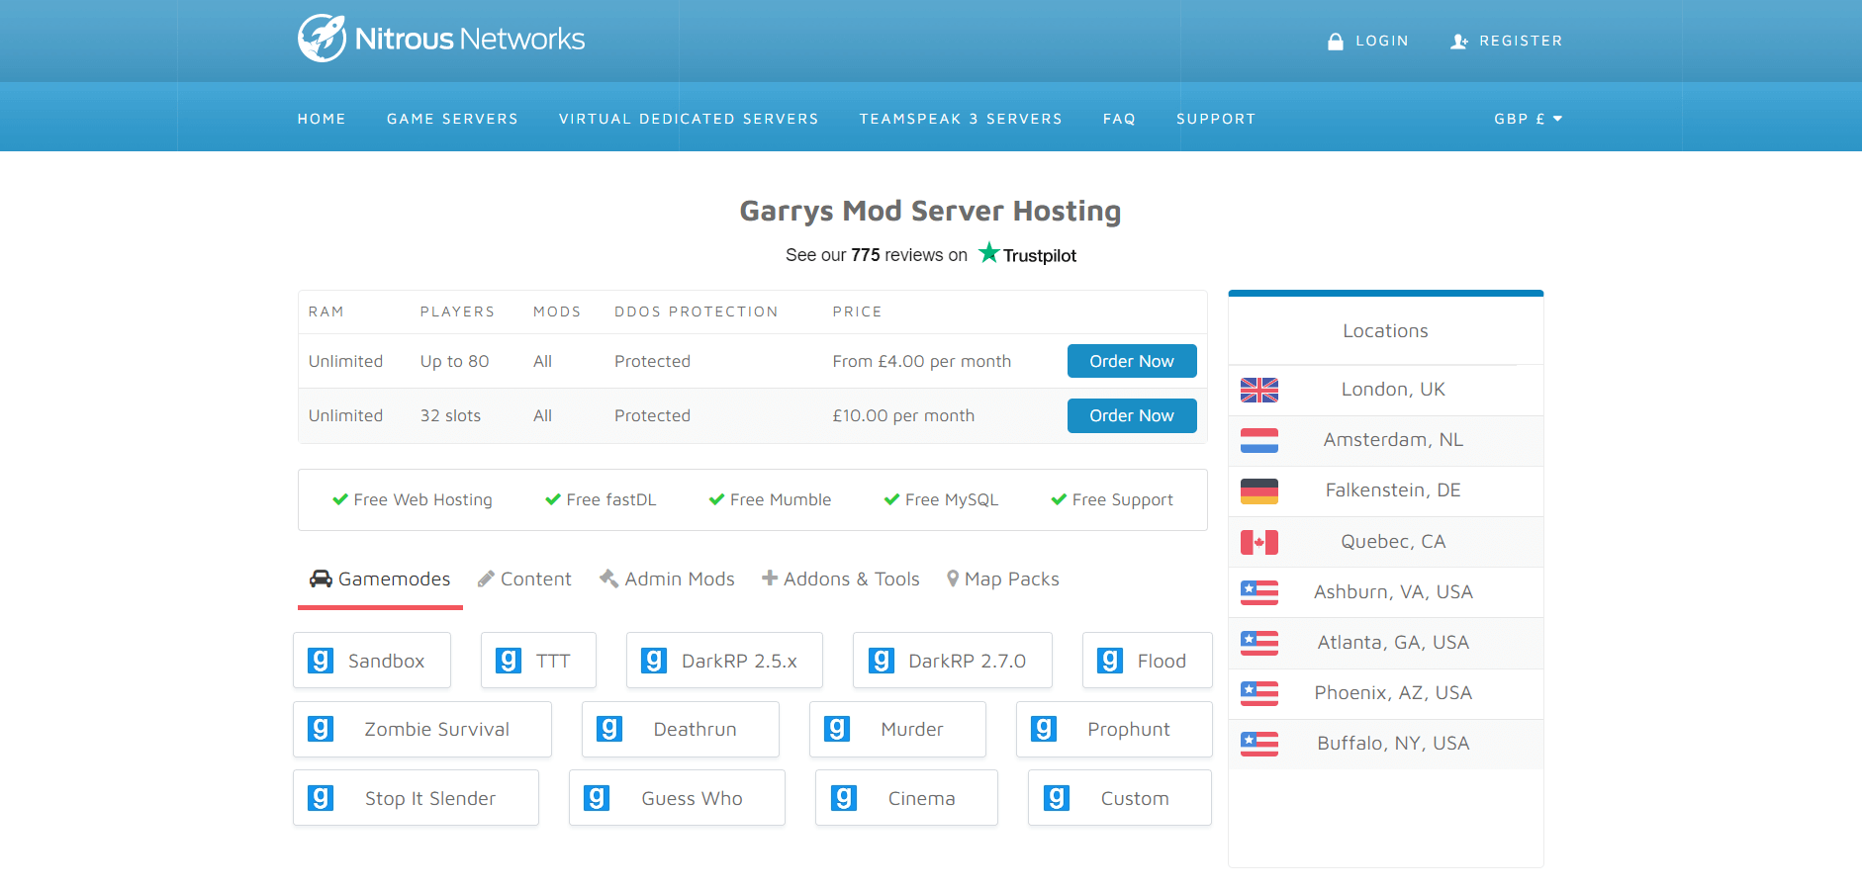The height and width of the screenshot is (890, 1862).
Task: Click the lock icon beside Login
Action: coord(1336,42)
